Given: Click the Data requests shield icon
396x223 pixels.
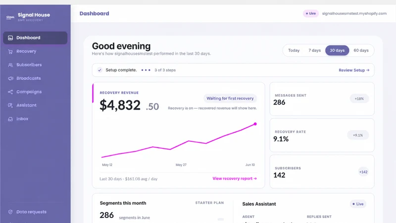Looking at the screenshot, I should point(10,212).
